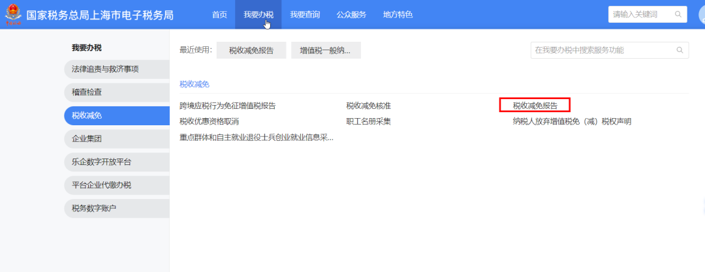The width and height of the screenshot is (705, 272).
Task: Open the highlighted 税收减免报告 link
Action: point(535,105)
